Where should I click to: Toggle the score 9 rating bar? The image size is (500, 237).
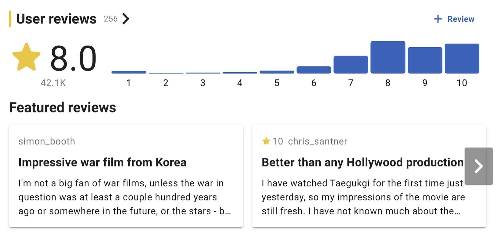425,60
